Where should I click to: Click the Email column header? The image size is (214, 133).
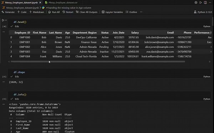(170, 32)
